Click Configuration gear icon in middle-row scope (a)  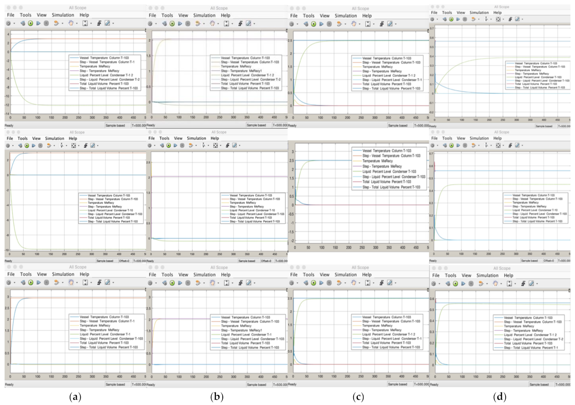tap(8, 145)
